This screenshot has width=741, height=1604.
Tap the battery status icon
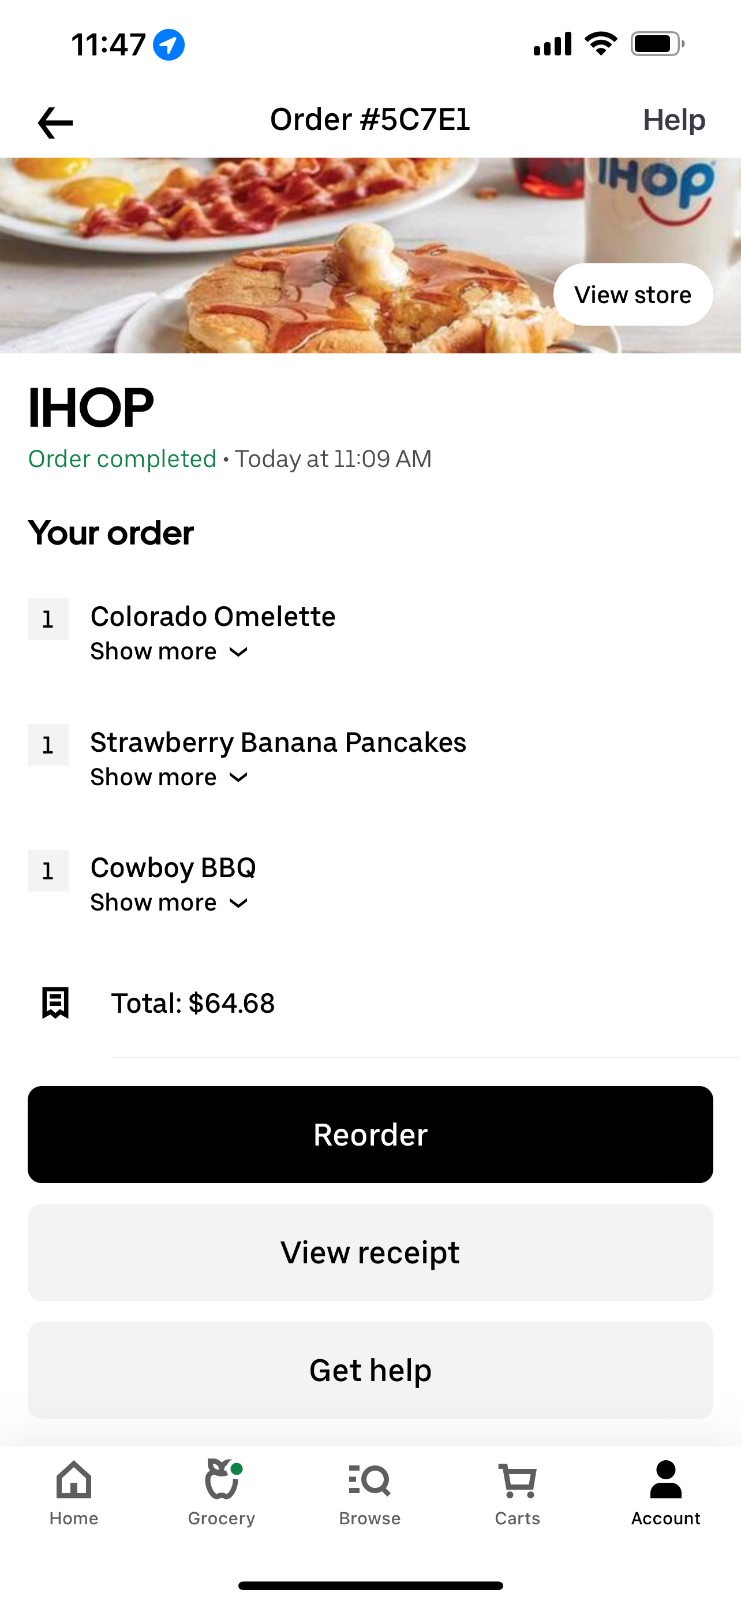pos(657,44)
